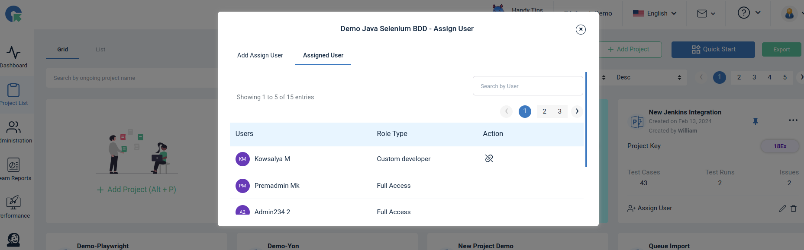Viewport: 804px width, 250px height.
Task: Click previous page arrow in dialog
Action: coord(506,111)
